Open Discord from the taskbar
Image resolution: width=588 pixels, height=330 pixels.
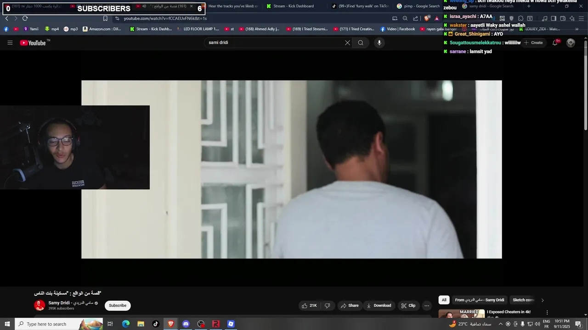coord(186,324)
